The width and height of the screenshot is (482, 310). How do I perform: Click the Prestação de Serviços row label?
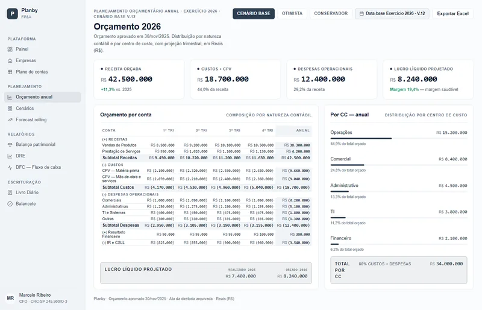(121, 151)
